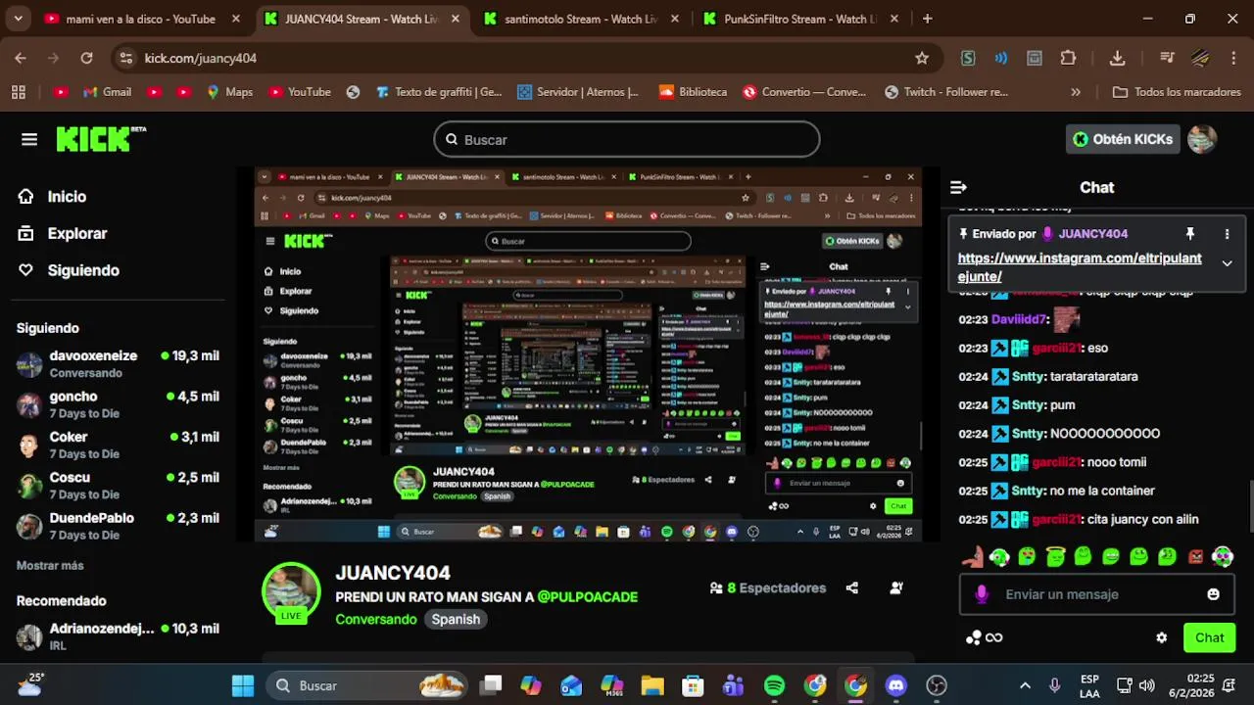Click the follow user icon under the stream
The width and height of the screenshot is (1254, 705).
pyautogui.click(x=896, y=588)
